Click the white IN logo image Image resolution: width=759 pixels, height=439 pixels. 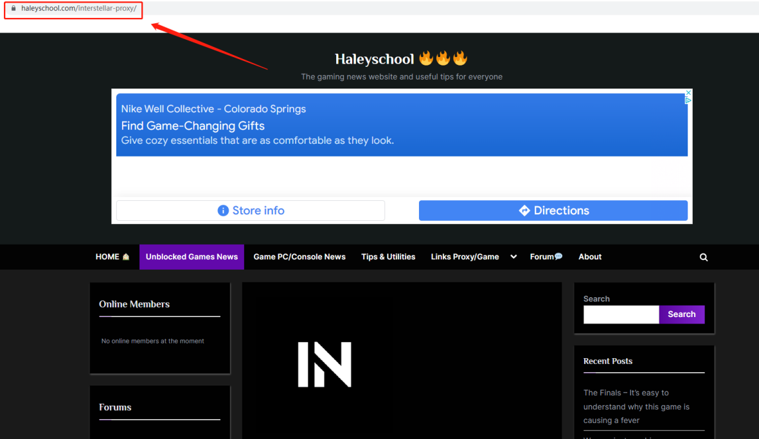point(325,365)
